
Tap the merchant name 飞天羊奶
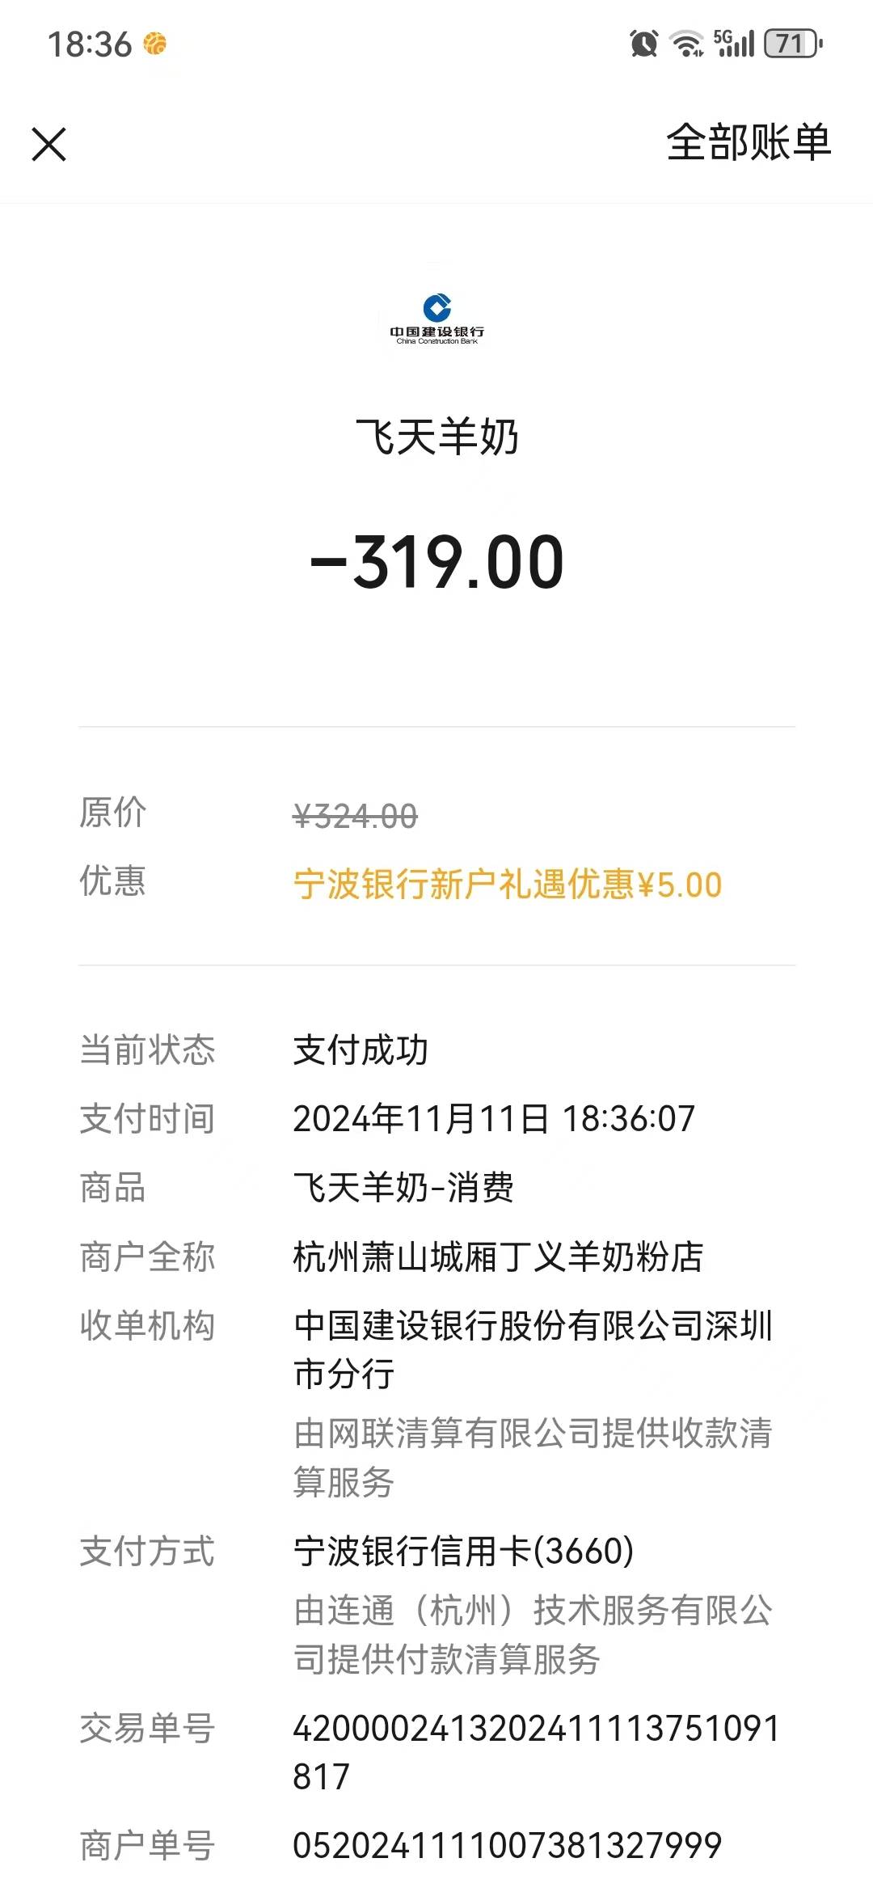[437, 437]
